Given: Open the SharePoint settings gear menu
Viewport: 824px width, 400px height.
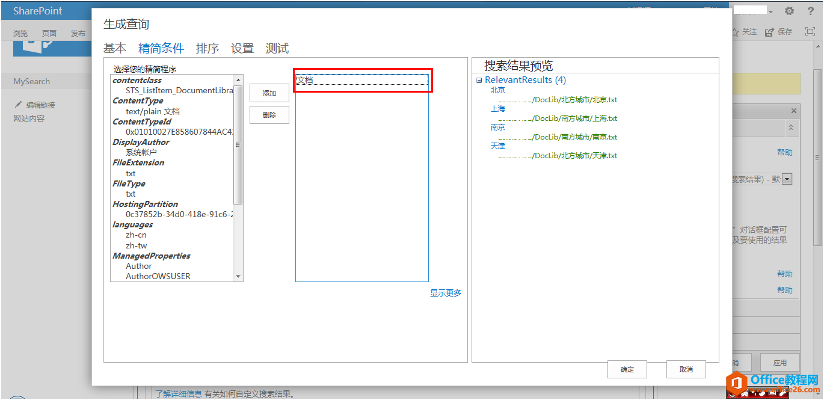Looking at the screenshot, I should tap(789, 11).
